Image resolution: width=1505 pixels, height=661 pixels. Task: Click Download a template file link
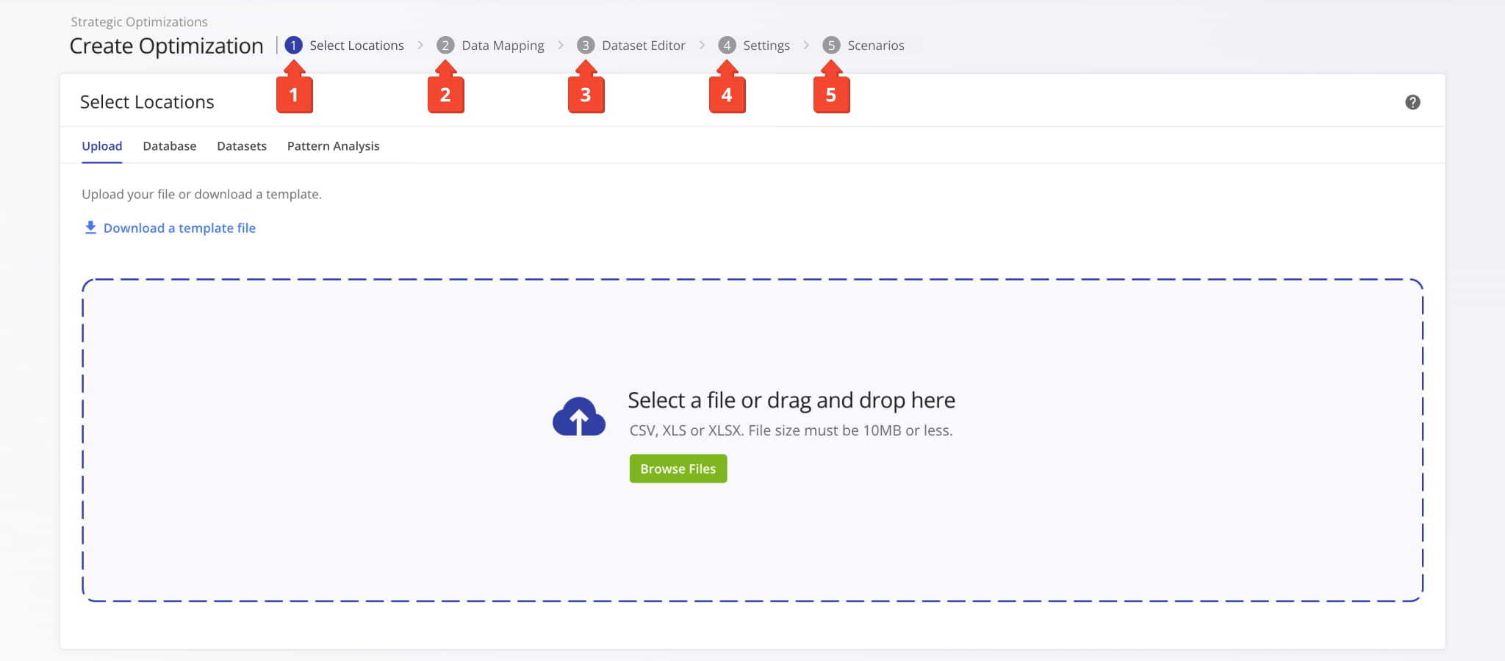[x=179, y=228]
